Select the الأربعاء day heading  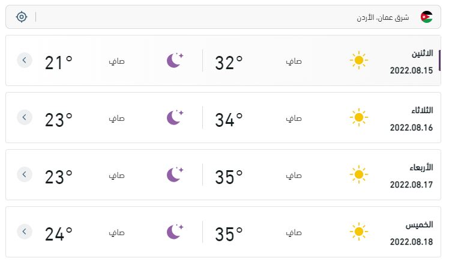pyautogui.click(x=421, y=167)
